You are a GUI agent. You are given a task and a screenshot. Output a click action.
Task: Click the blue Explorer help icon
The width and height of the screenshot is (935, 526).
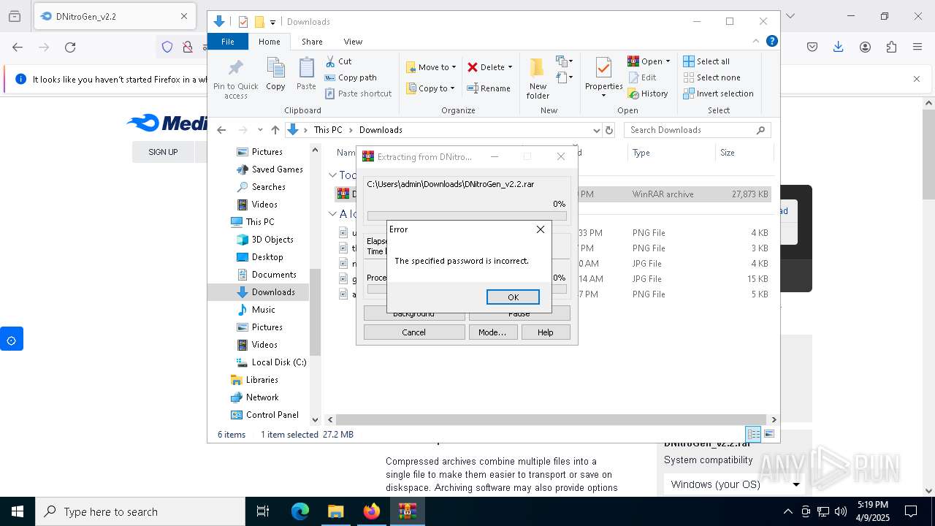[771, 42]
